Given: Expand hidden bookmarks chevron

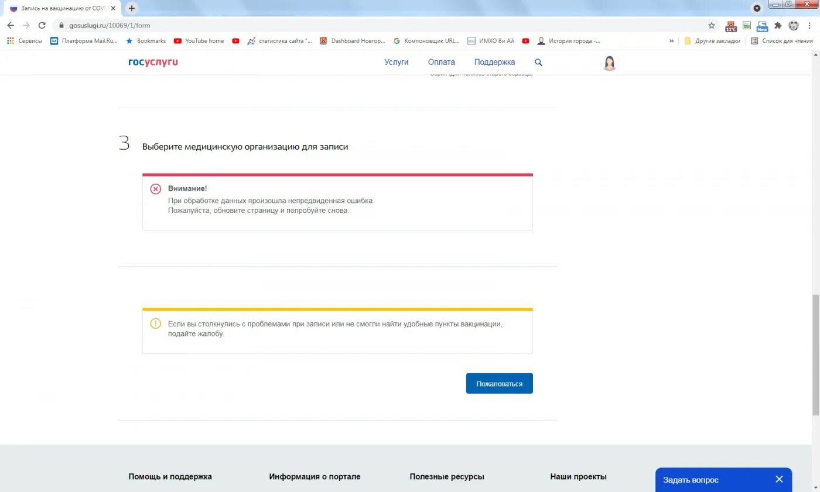Looking at the screenshot, I should [671, 41].
